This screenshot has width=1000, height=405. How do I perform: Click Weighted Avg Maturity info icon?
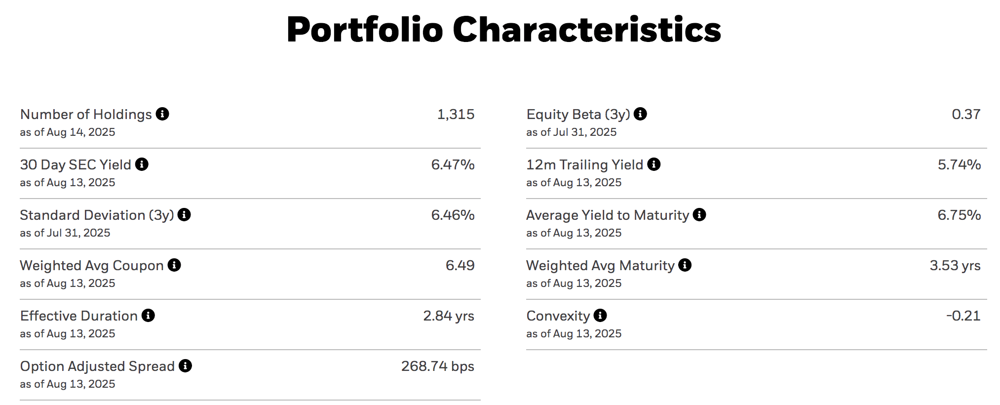[x=685, y=265]
